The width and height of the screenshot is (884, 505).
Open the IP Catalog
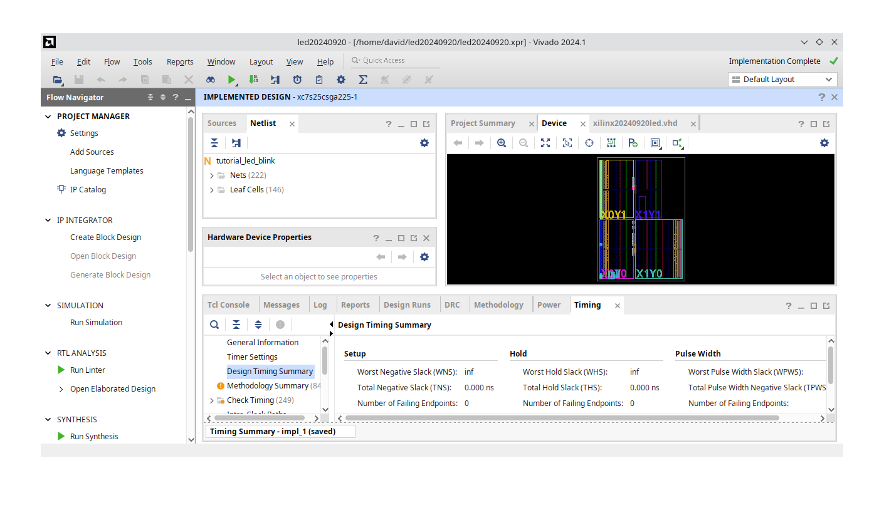tap(88, 189)
